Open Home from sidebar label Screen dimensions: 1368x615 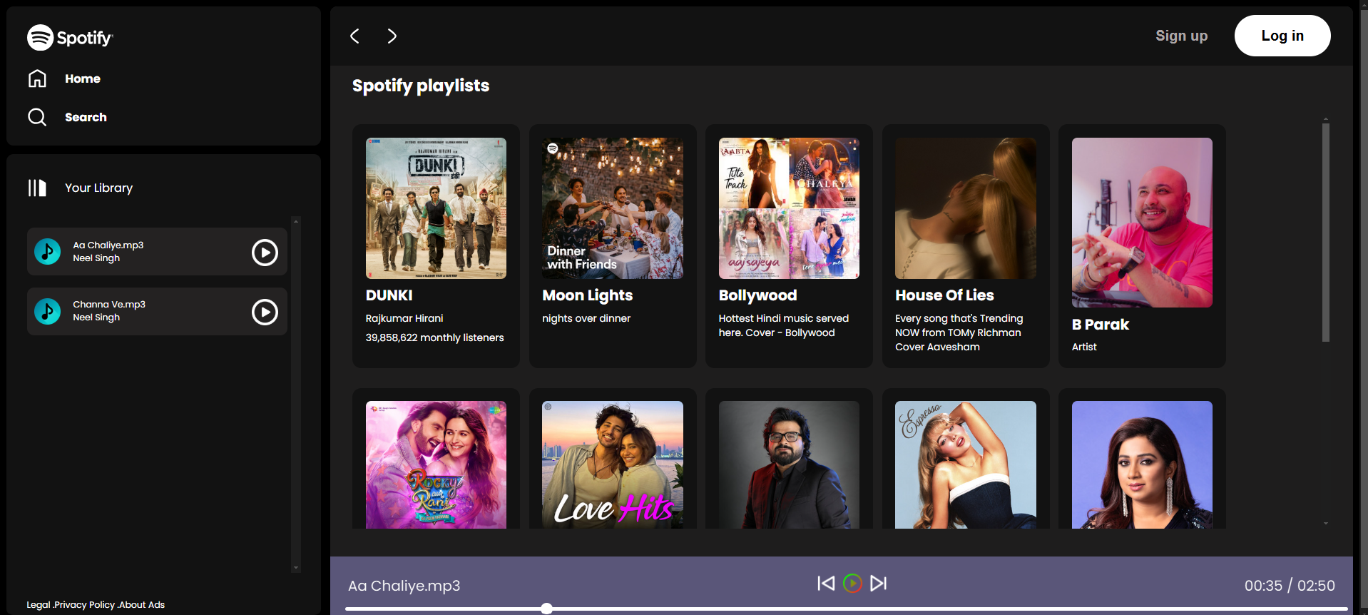click(83, 78)
